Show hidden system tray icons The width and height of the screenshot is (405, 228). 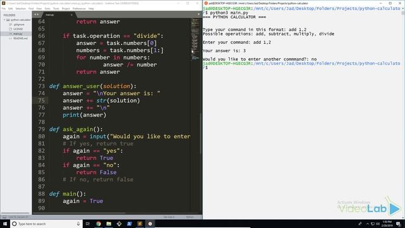368,224
